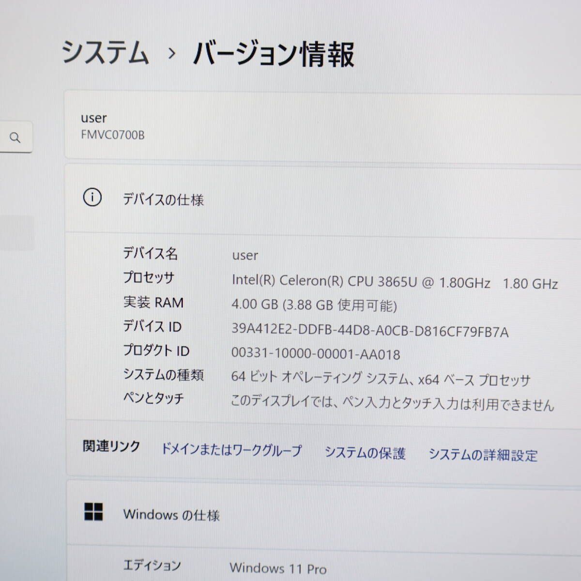Select product ID 00331-10000-00001-AA018

point(316,354)
